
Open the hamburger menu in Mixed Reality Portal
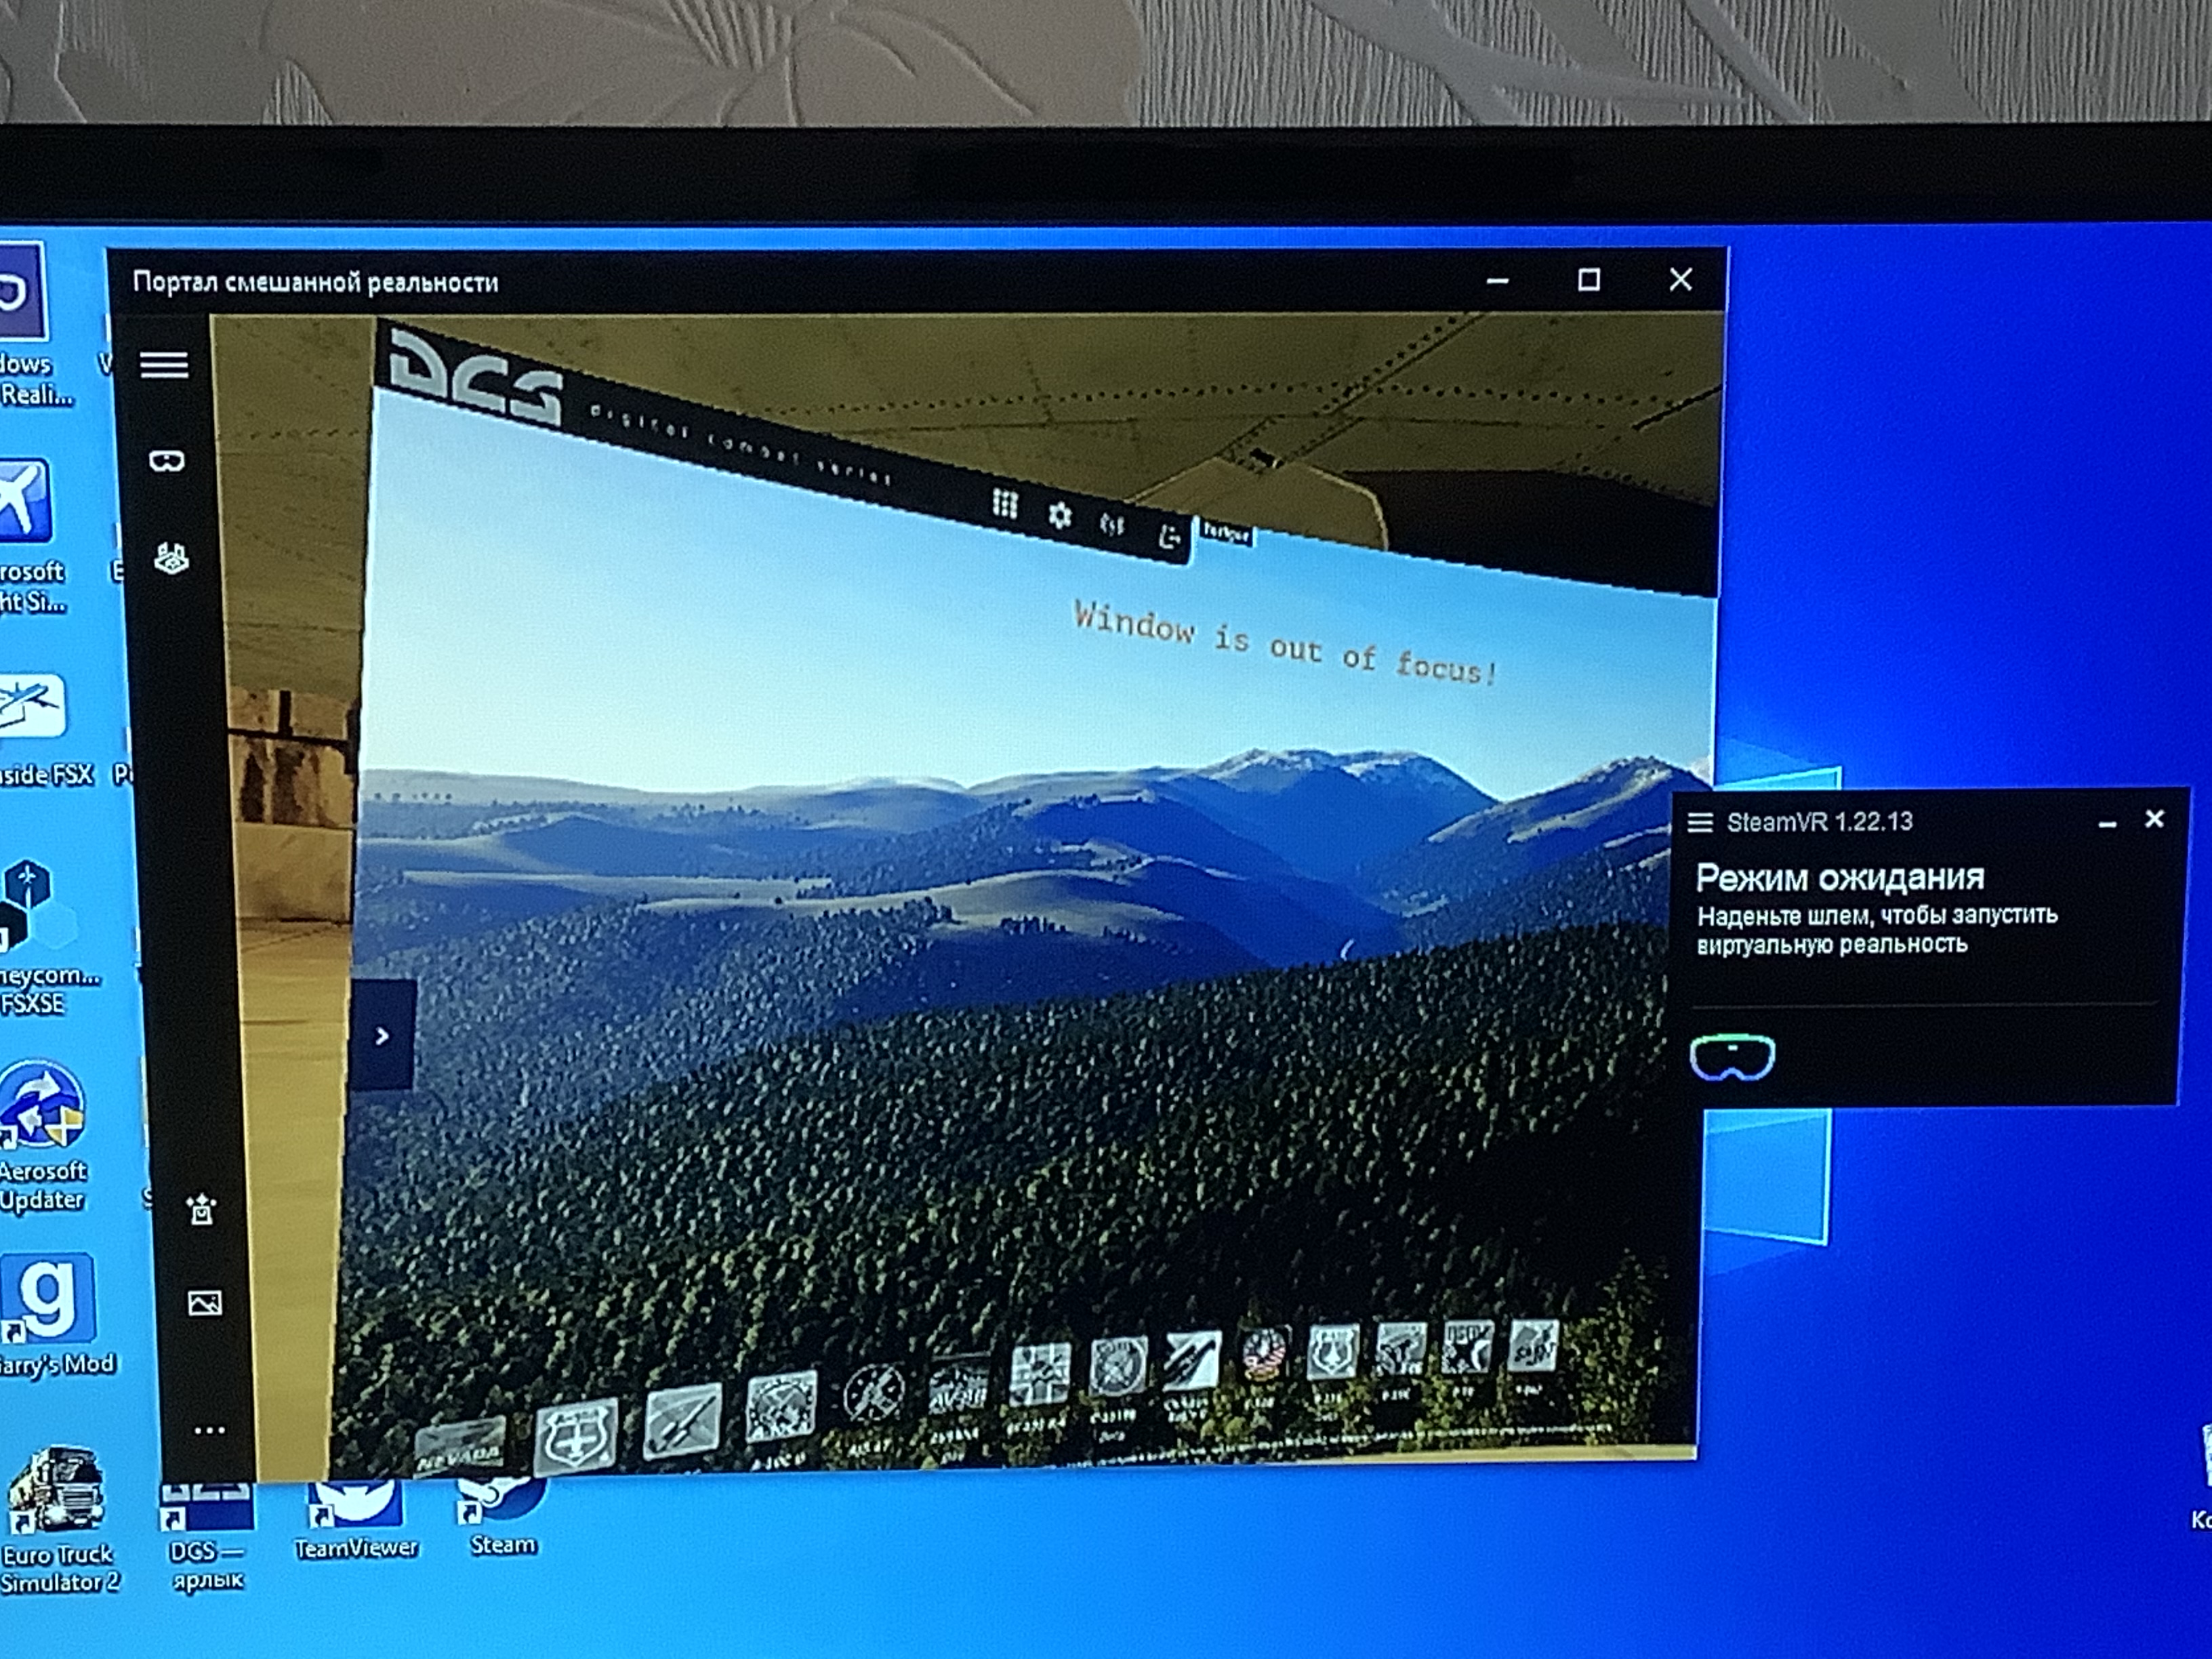coord(164,365)
